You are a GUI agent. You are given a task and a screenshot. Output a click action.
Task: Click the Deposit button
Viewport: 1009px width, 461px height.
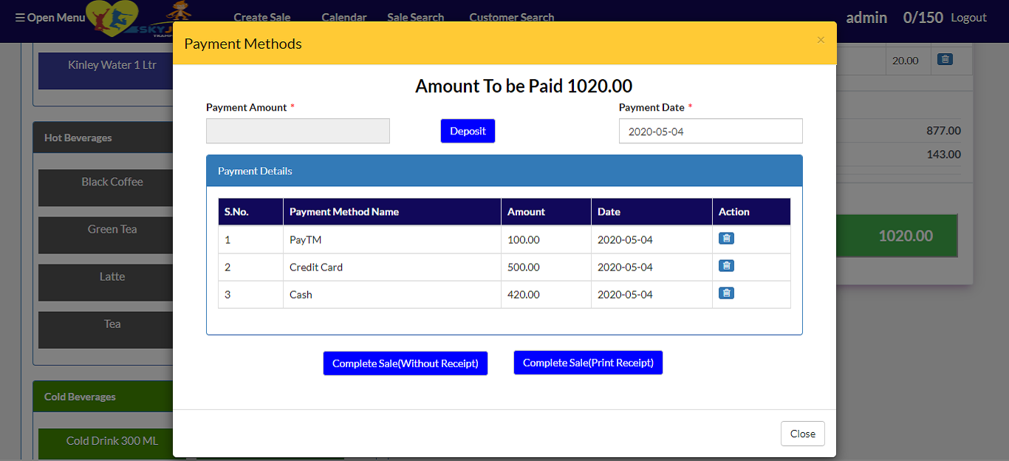pos(468,131)
